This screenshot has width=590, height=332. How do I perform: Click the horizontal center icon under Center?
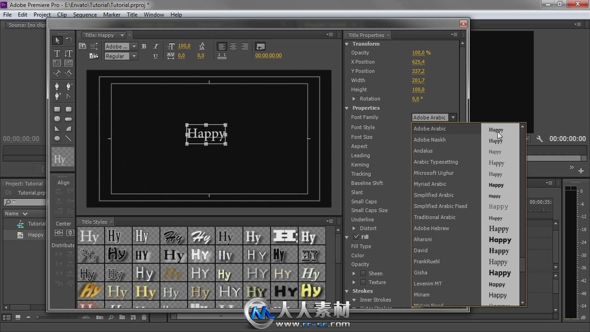58,233
